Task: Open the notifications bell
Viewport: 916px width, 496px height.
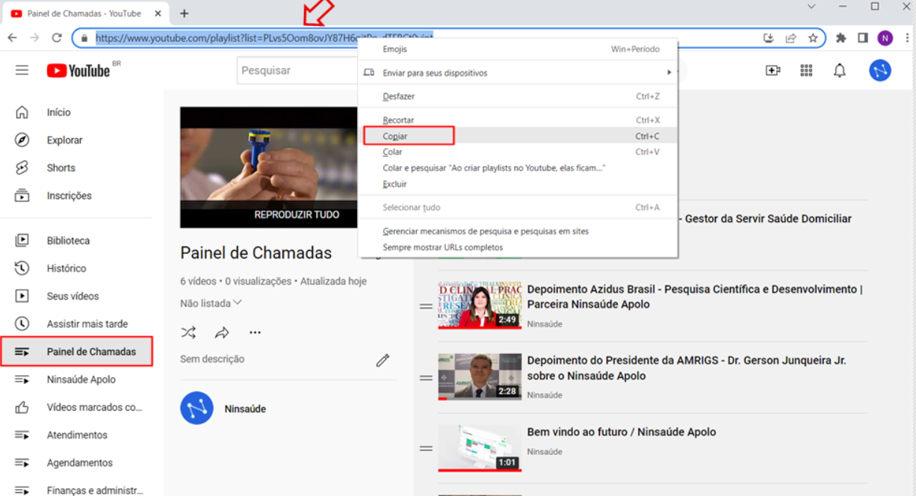Action: point(840,70)
